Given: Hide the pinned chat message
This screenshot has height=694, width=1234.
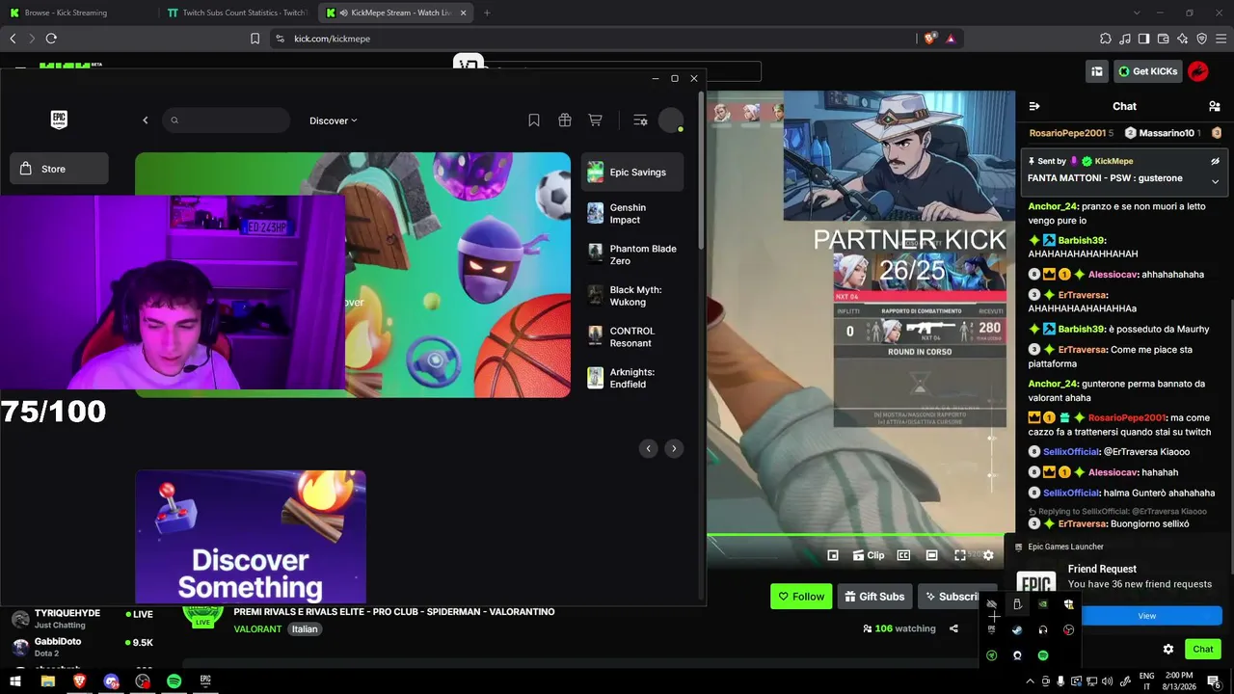Looking at the screenshot, I should 1215,161.
